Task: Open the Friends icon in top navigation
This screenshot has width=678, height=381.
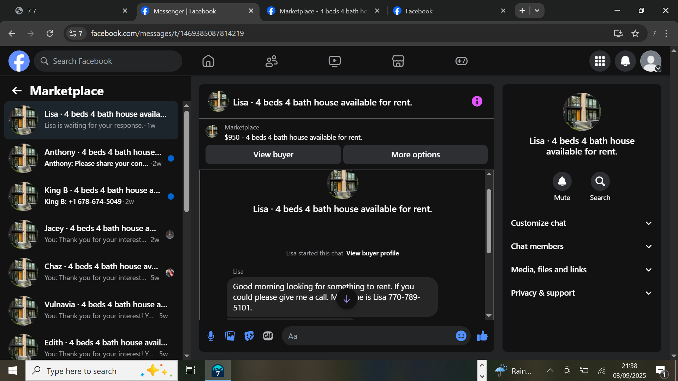Action: pos(272,61)
